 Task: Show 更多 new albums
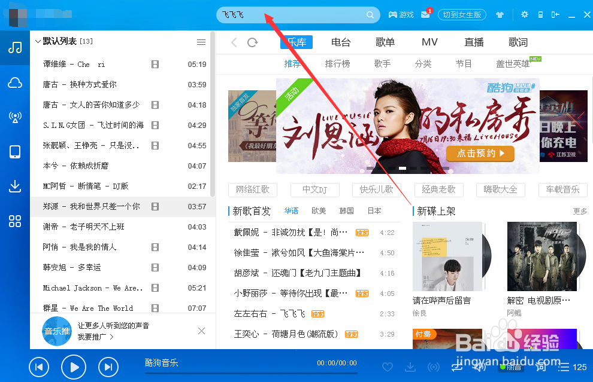580,212
